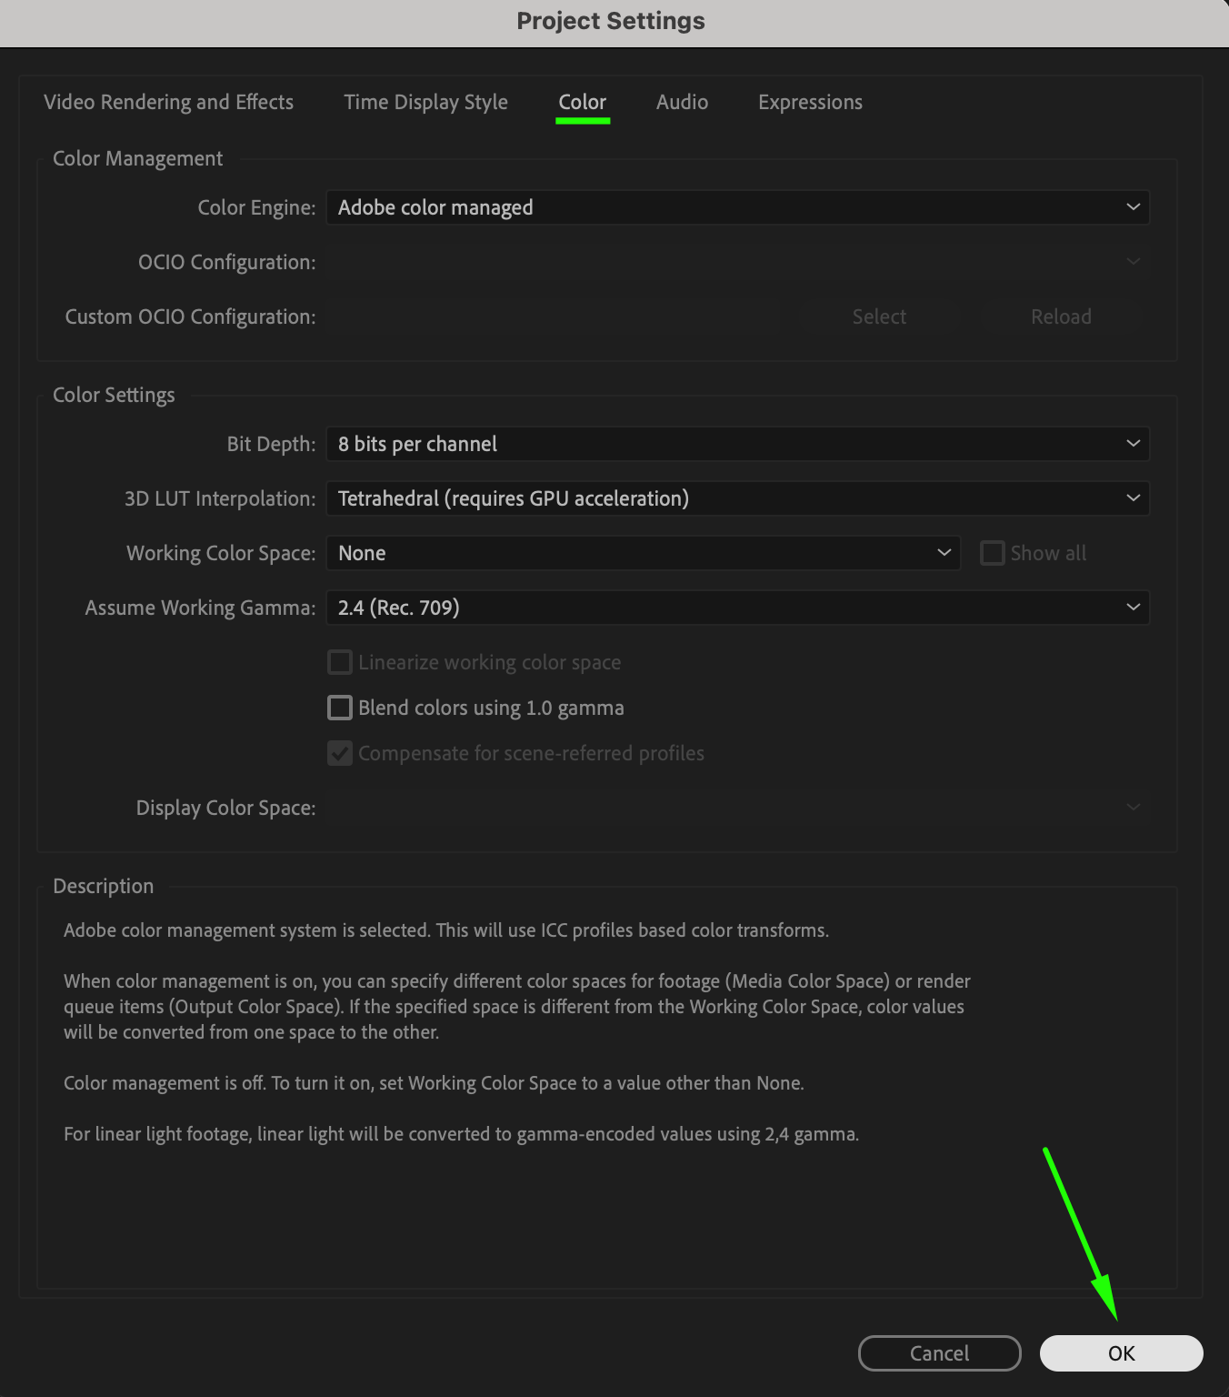
Task: Confirm settings with the OK button
Action: tap(1121, 1353)
